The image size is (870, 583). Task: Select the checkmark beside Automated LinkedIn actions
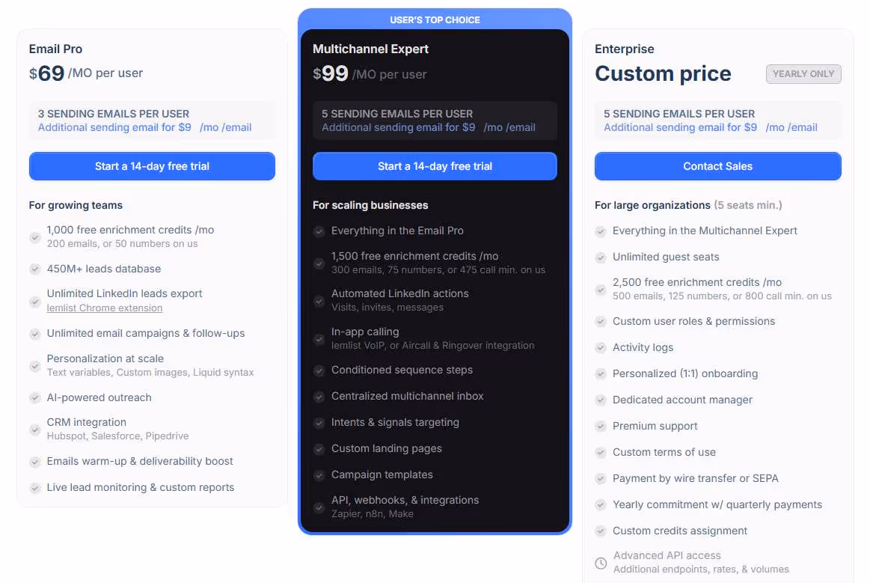[318, 300]
